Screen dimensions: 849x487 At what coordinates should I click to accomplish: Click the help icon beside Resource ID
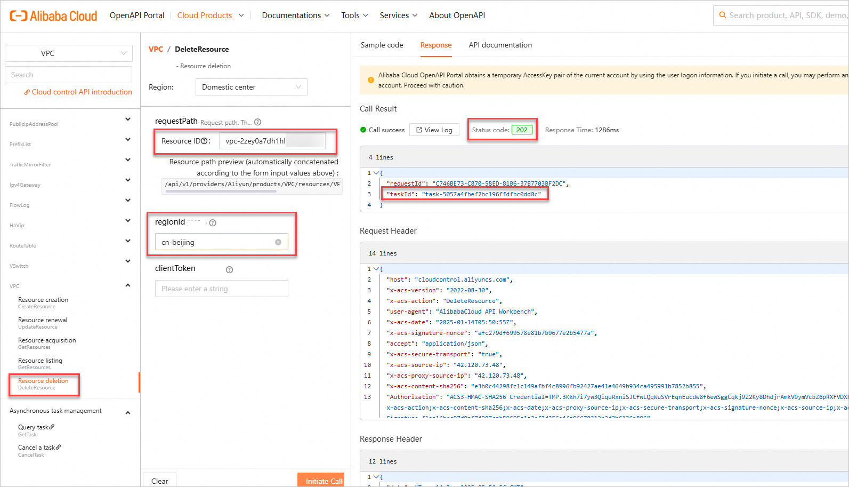204,141
